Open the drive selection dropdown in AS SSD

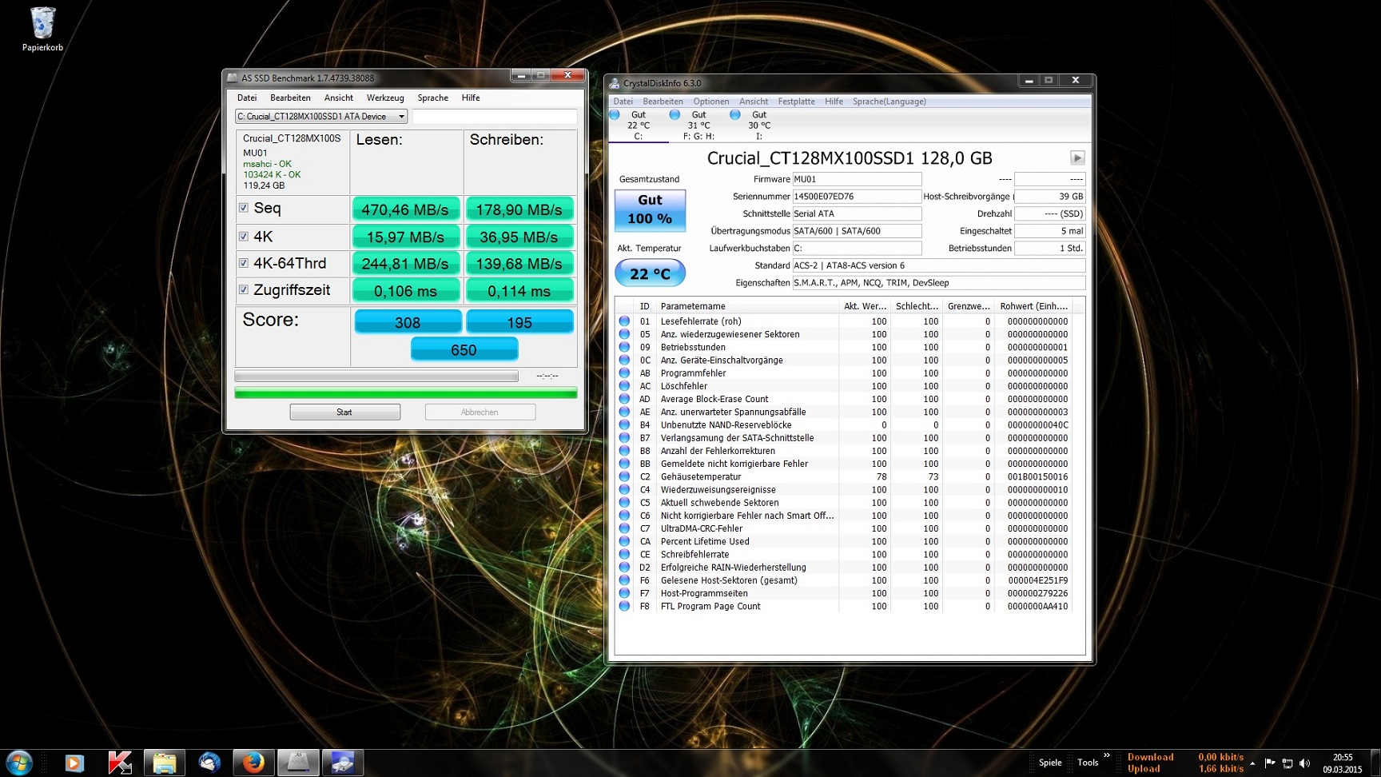[320, 117]
